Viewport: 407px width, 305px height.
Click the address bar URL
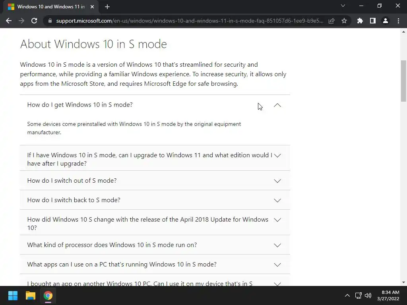click(x=190, y=21)
